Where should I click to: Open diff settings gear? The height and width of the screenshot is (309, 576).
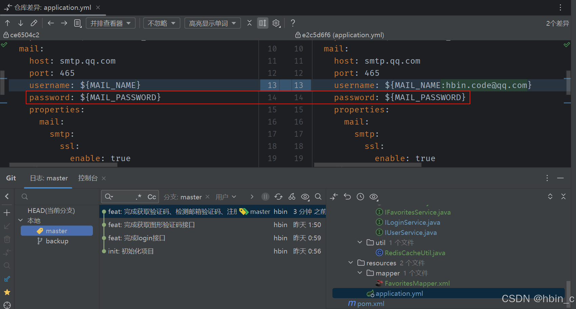click(276, 23)
